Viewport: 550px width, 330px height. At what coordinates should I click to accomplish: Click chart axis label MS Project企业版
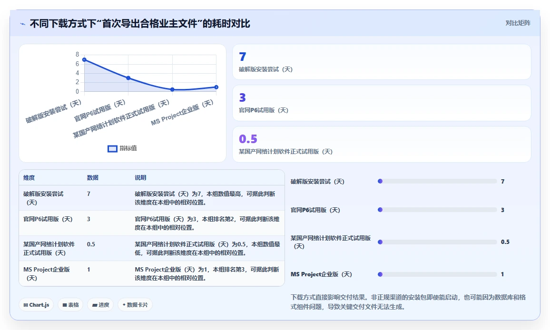pyautogui.click(x=182, y=113)
